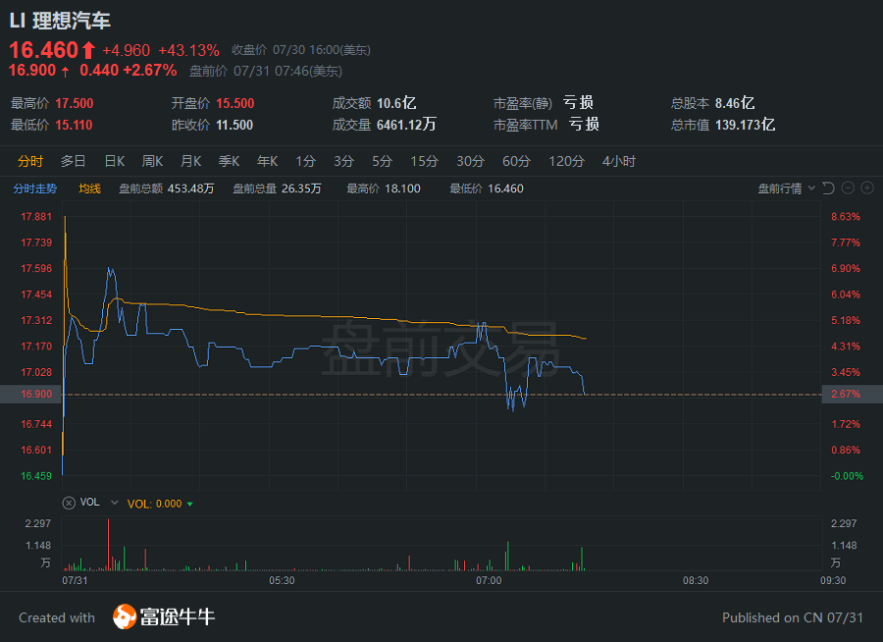This screenshot has height=642, width=883.
Task: Click the LI 理想汽车 stock title
Action: [x=60, y=21]
